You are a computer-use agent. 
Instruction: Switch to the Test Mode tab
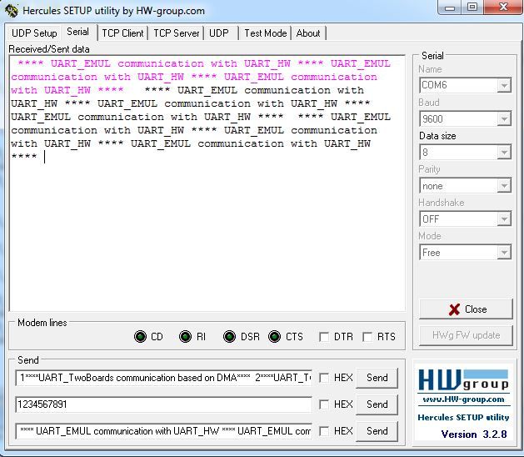point(266,33)
